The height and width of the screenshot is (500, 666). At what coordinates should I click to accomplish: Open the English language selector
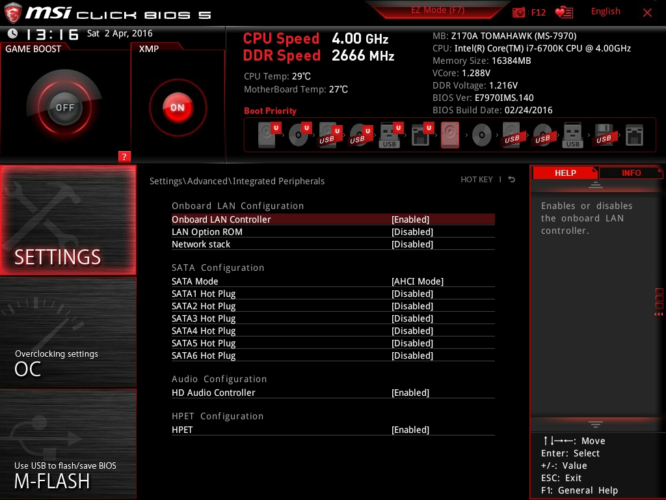point(606,12)
